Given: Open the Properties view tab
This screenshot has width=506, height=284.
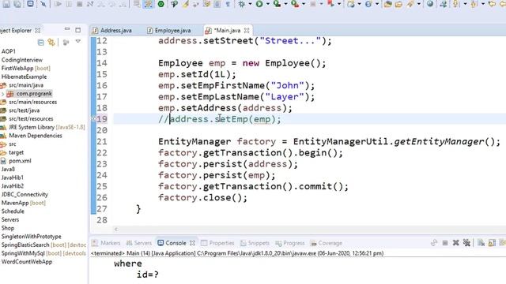Looking at the screenshot, I should point(217,243).
